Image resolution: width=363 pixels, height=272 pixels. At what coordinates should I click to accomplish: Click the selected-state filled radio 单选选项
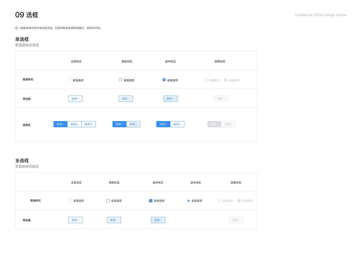164,80
